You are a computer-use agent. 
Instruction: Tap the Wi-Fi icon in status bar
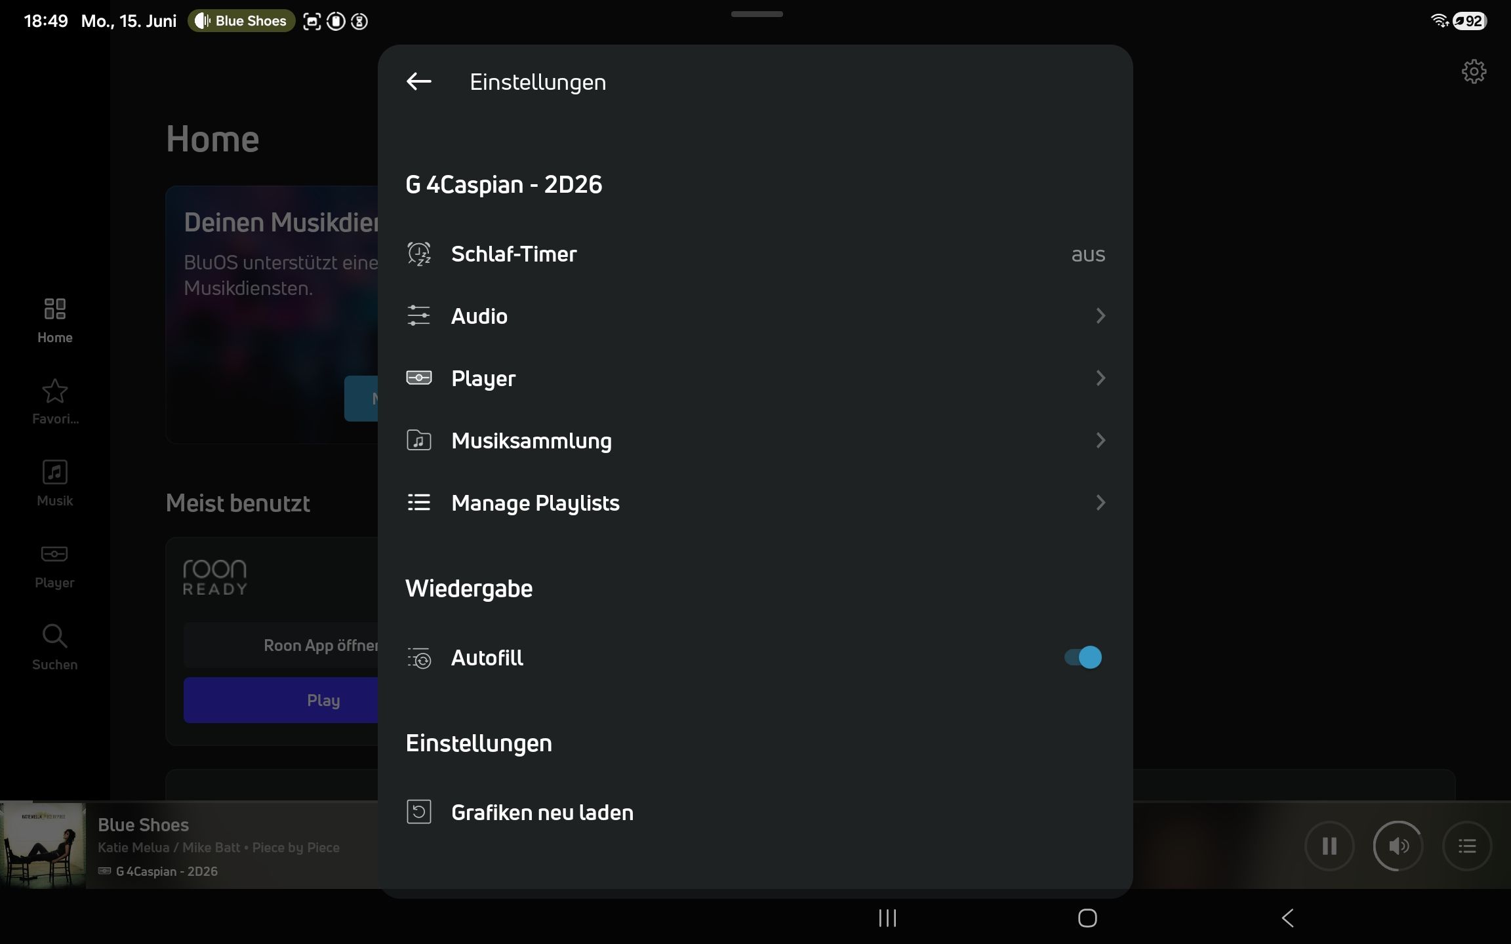[x=1440, y=21]
